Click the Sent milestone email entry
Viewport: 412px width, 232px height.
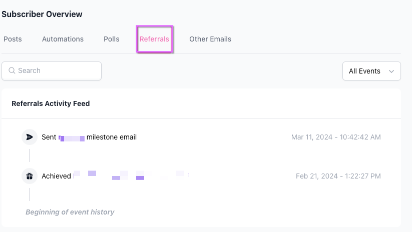click(89, 137)
